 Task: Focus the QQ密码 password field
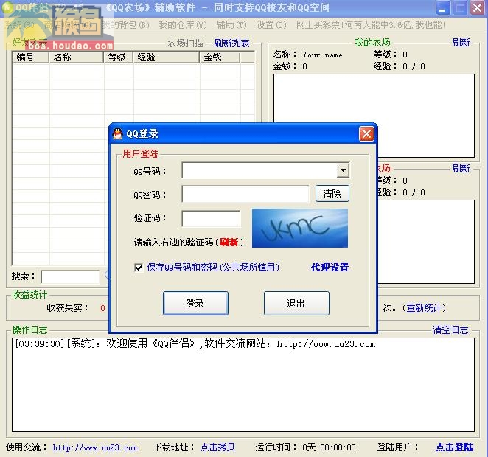[245, 194]
